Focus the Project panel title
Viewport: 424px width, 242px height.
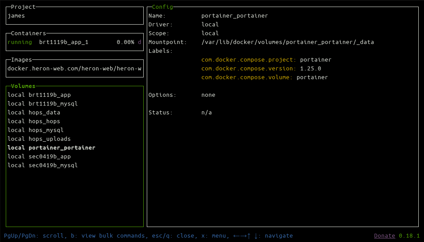23,7
